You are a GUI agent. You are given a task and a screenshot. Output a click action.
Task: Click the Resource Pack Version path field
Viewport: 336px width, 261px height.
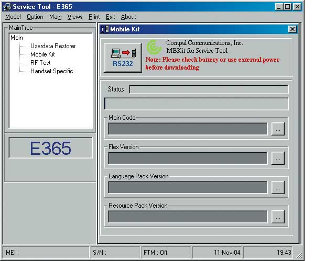tap(188, 217)
